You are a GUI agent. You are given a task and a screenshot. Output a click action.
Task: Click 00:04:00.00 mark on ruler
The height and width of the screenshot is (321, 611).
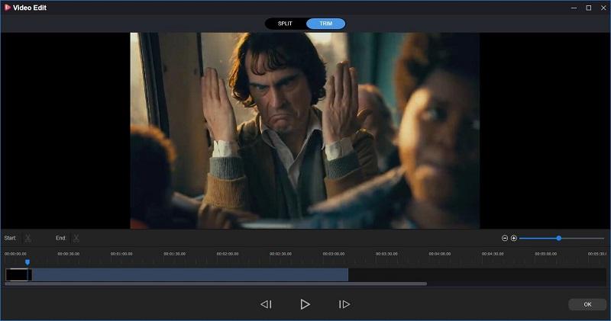coord(440,254)
